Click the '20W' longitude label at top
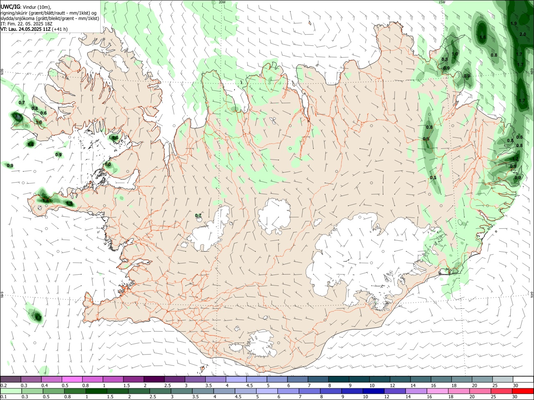The width and height of the screenshot is (534, 400). point(222,2)
